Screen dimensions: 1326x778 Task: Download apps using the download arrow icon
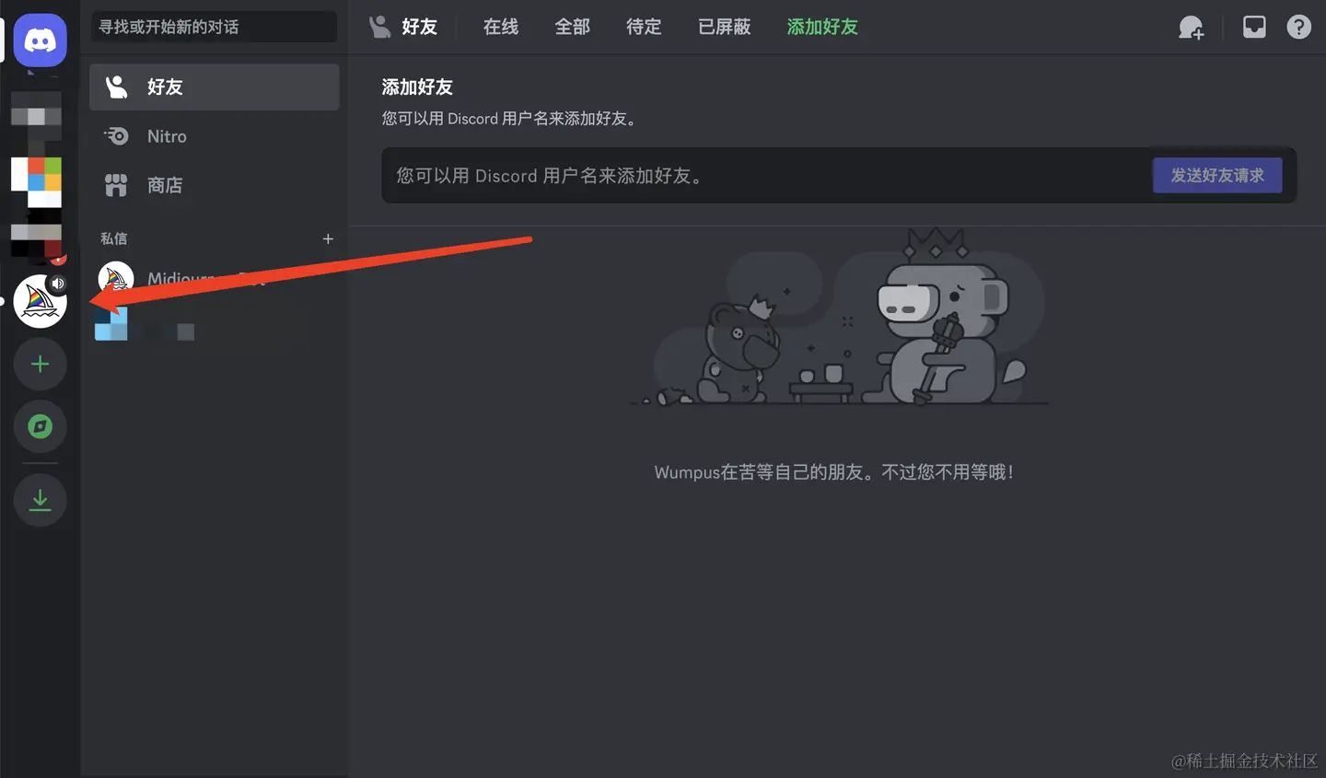(40, 500)
